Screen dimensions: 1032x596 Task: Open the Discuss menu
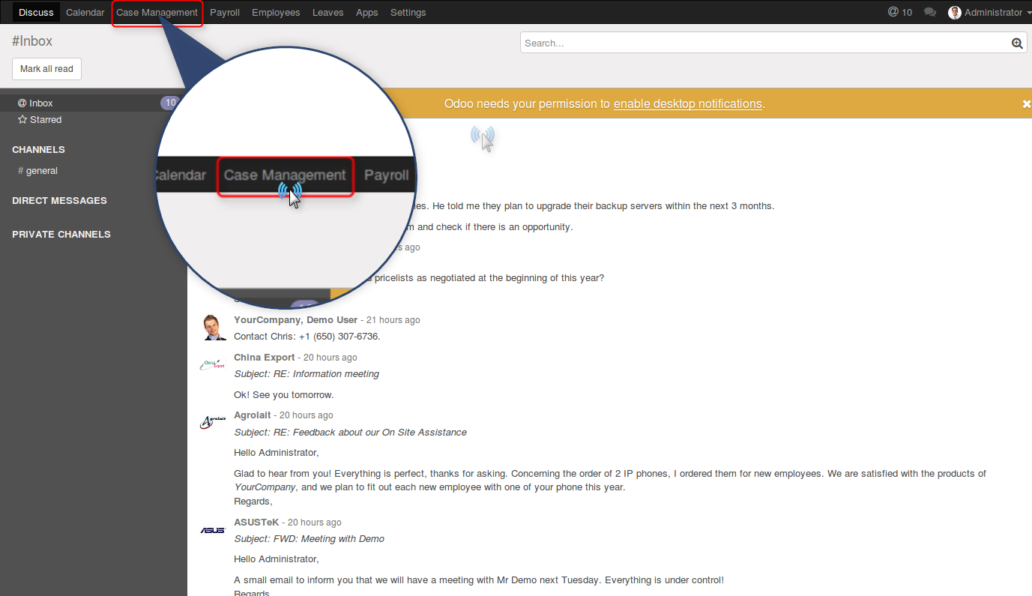click(x=36, y=12)
